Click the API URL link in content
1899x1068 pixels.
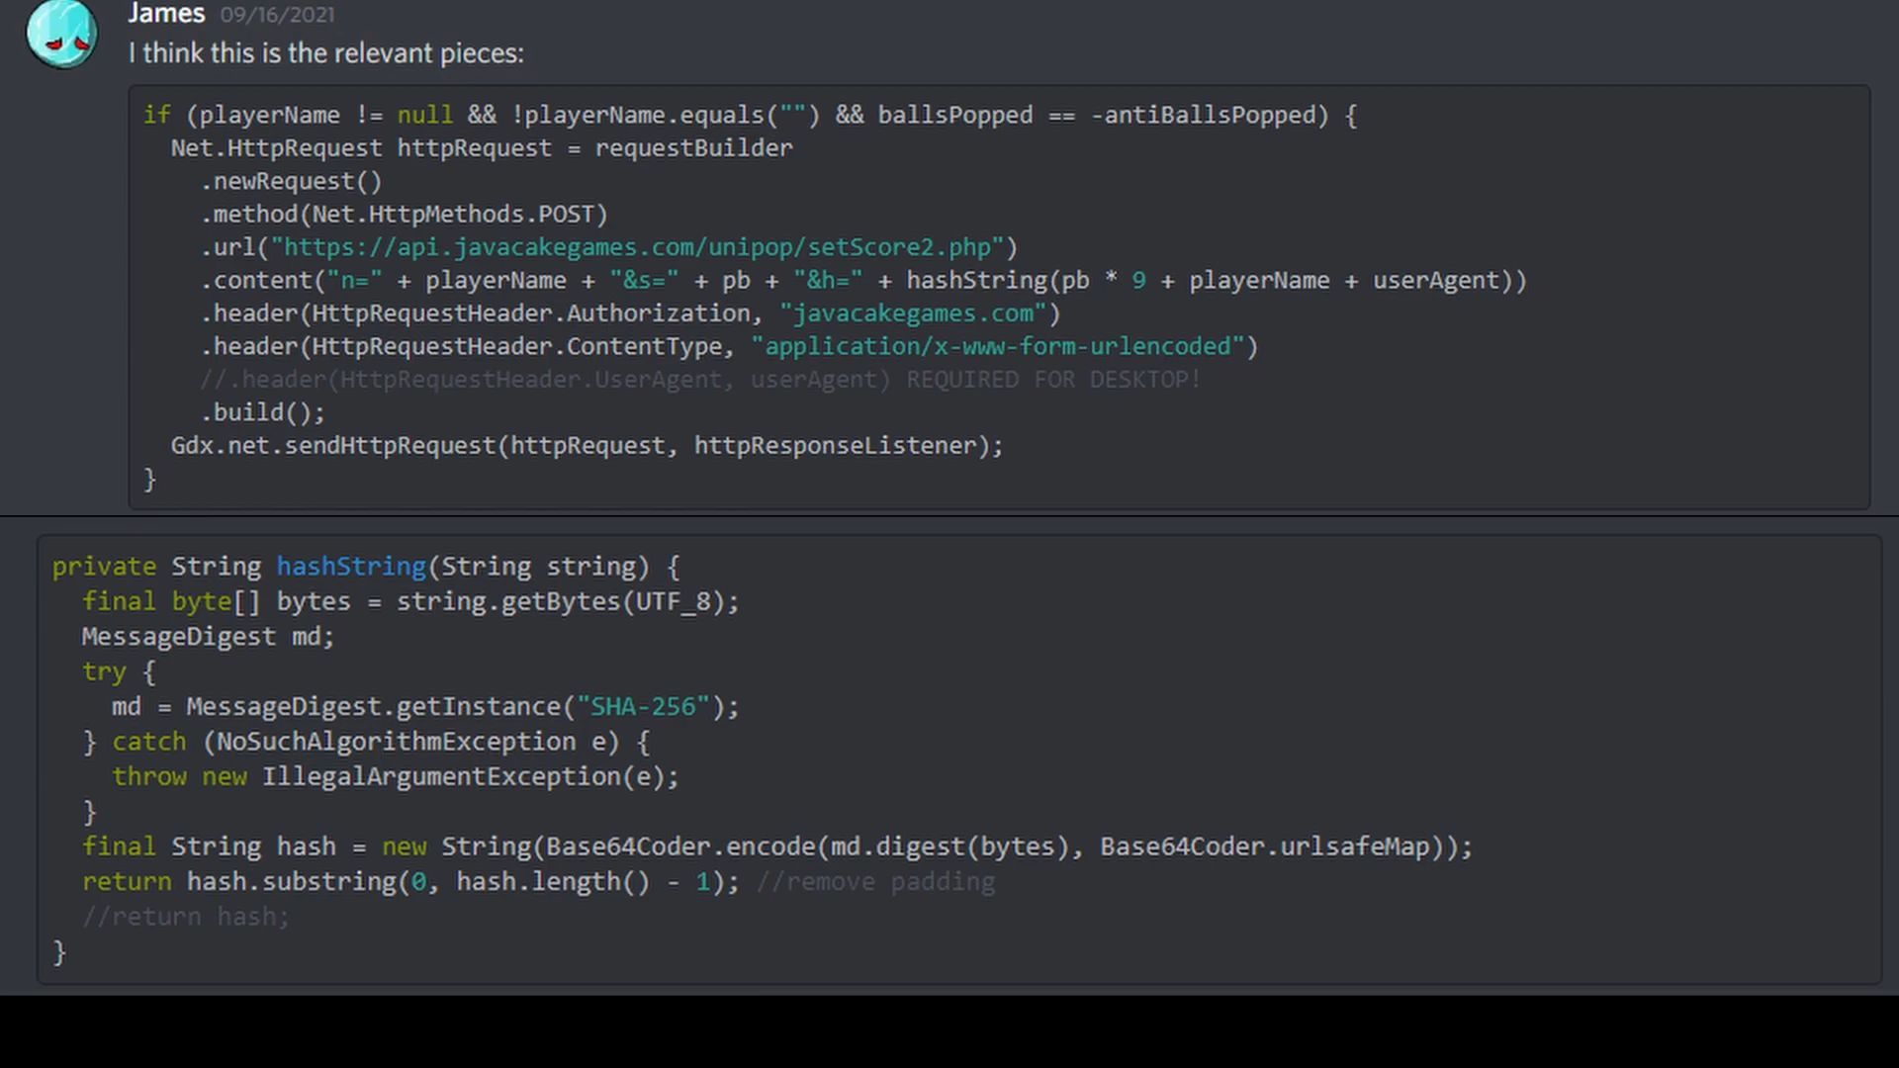[x=639, y=246]
